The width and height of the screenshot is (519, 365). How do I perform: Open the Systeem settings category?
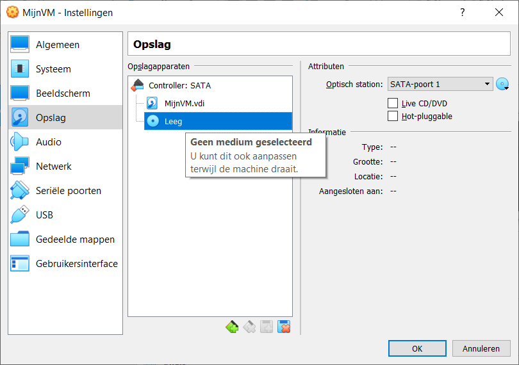coord(53,69)
